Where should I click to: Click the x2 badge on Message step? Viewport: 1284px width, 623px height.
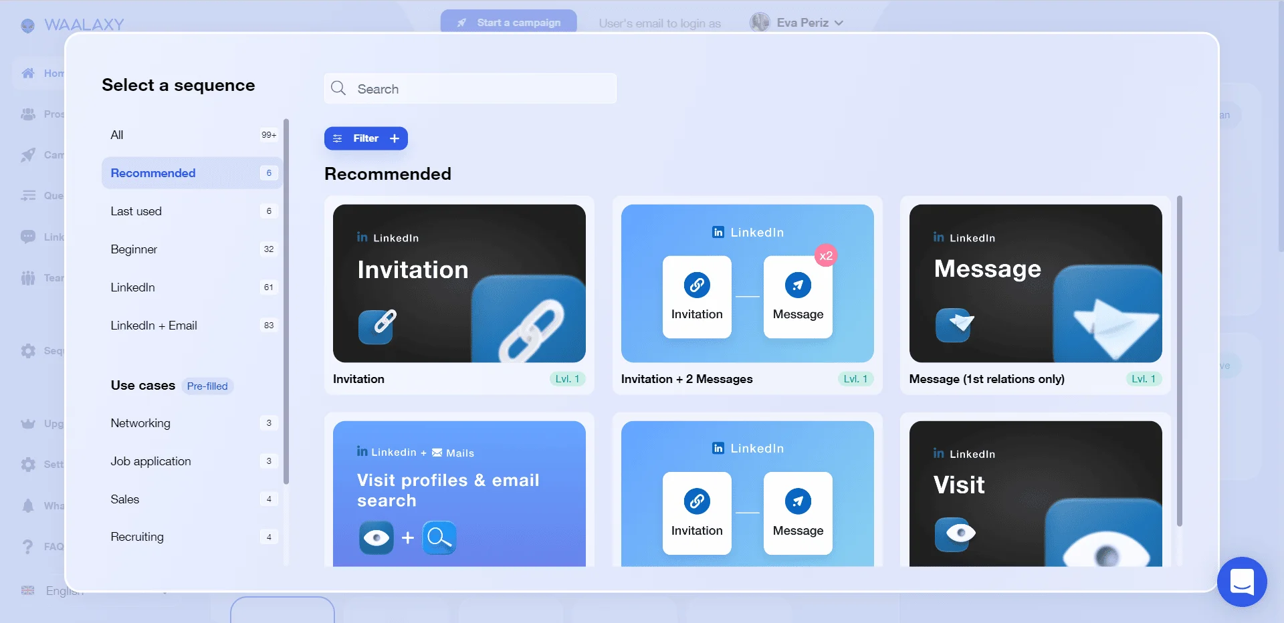[x=826, y=255]
